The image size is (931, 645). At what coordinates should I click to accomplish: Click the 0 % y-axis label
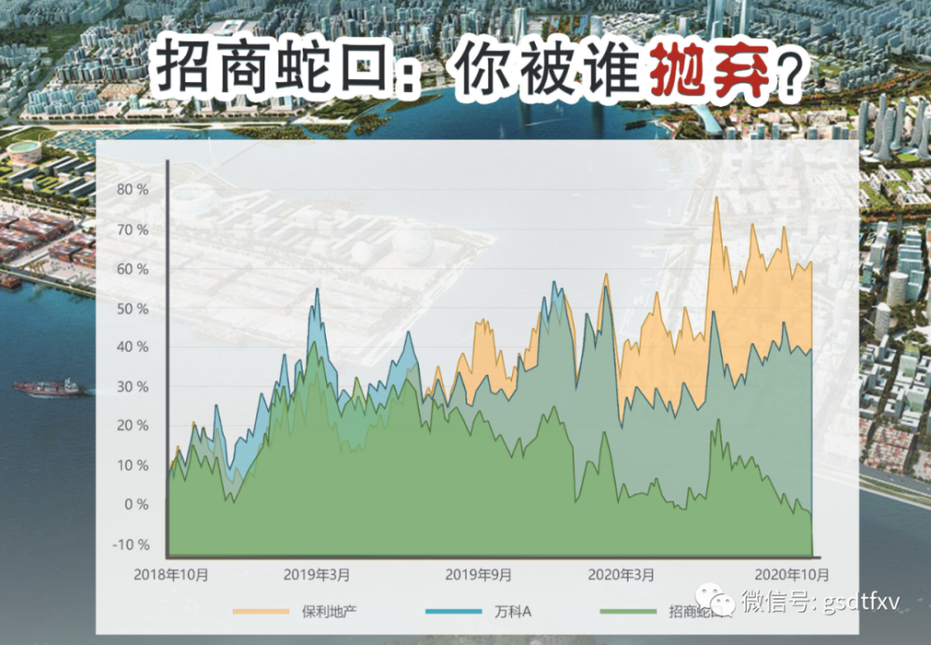(136, 504)
